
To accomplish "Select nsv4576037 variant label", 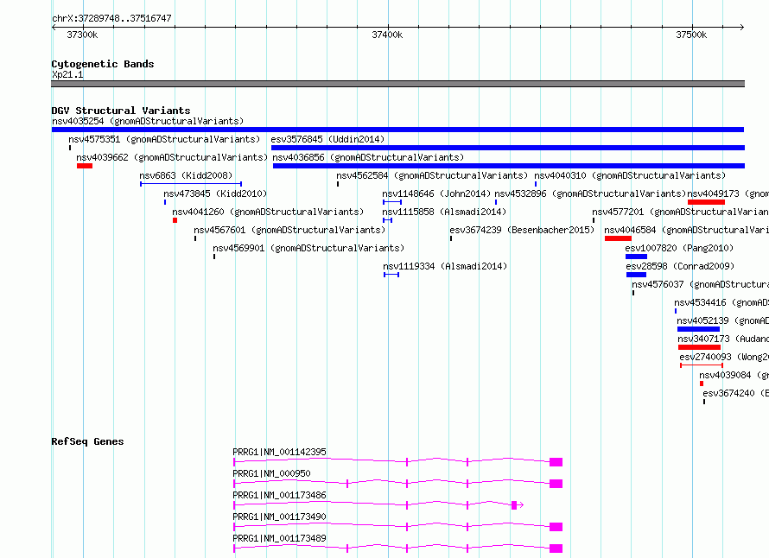I will coord(701,284).
